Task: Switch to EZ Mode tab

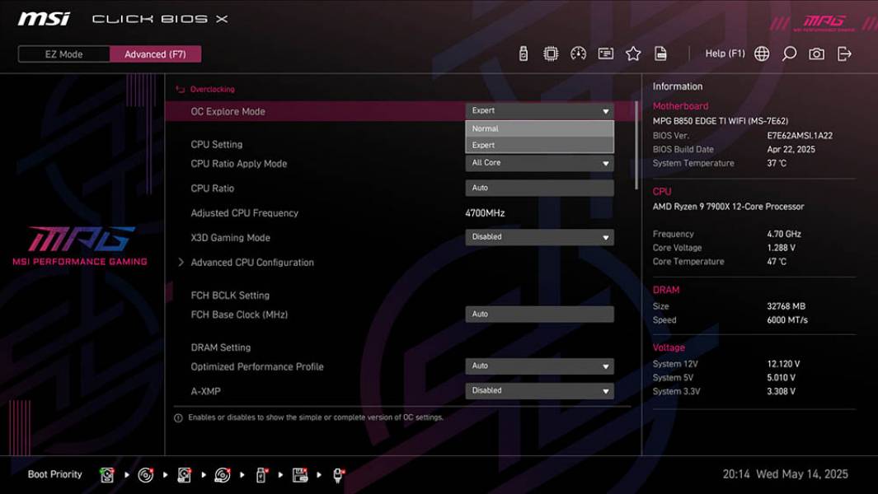Action: point(63,54)
